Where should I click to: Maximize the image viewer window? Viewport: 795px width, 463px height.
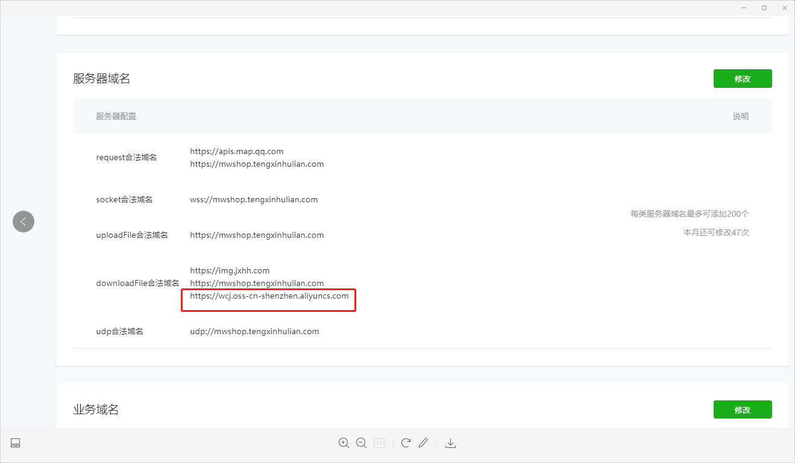point(764,8)
